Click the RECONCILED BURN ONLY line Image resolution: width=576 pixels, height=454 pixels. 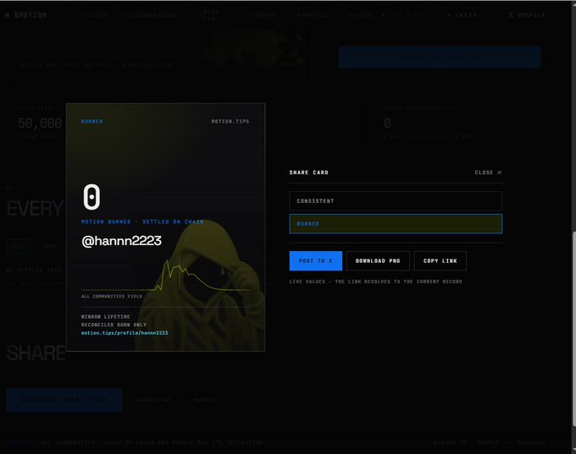point(114,325)
